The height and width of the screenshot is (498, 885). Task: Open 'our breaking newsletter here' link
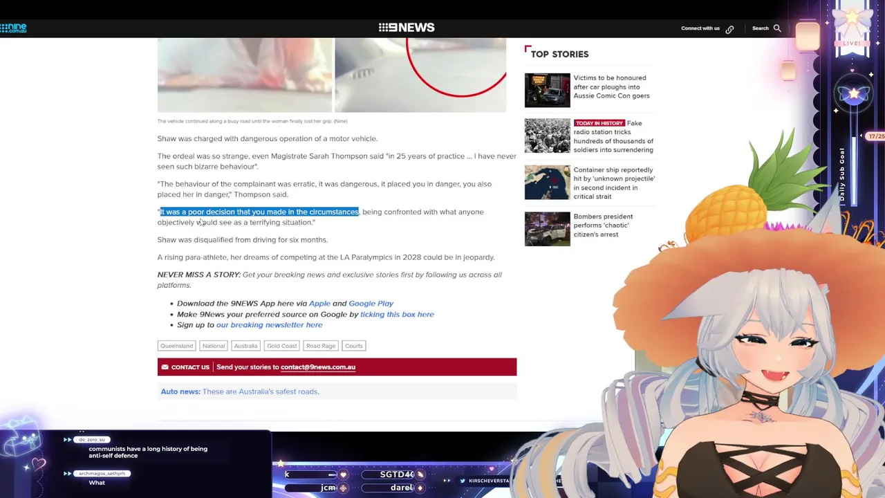point(269,324)
